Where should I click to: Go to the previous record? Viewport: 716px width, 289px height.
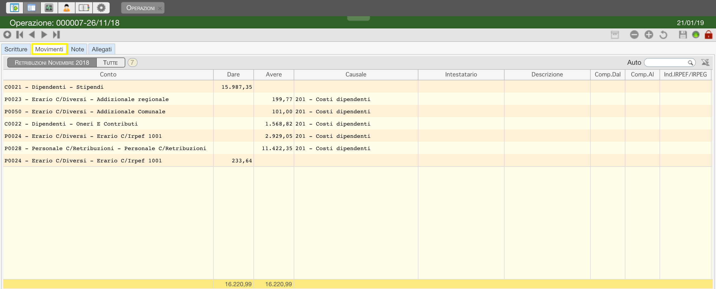[x=32, y=35]
